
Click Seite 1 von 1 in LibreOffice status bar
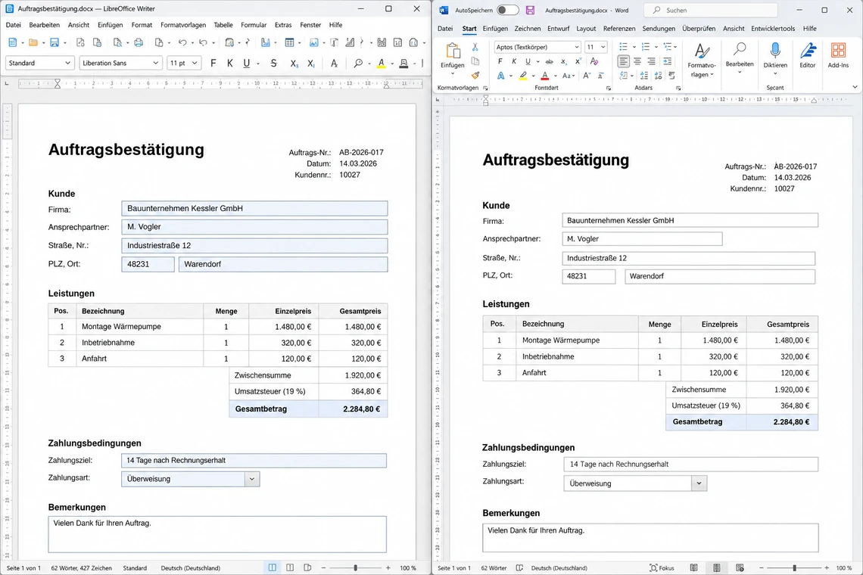coord(23,568)
